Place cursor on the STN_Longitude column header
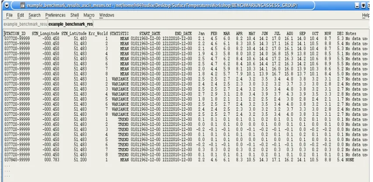 click(45, 34)
